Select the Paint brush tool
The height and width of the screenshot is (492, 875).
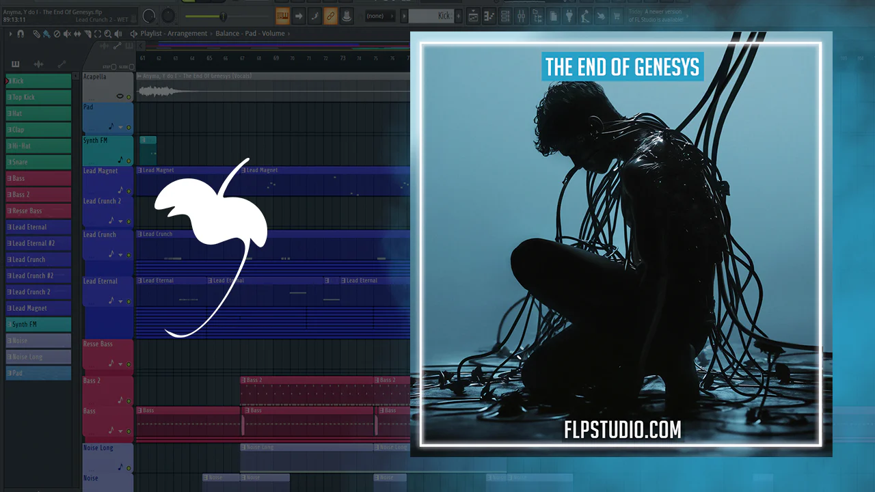click(45, 33)
